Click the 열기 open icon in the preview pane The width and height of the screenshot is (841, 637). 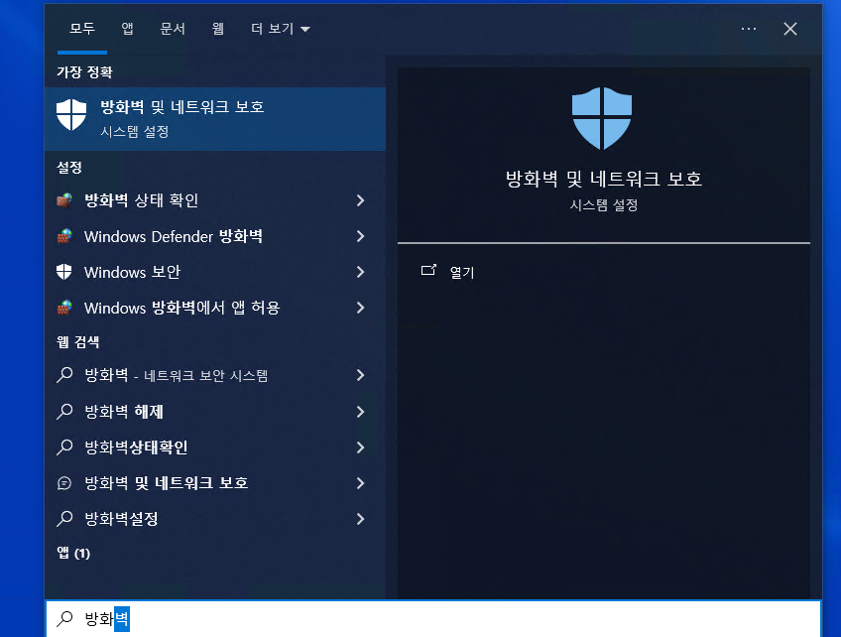pyautogui.click(x=428, y=270)
